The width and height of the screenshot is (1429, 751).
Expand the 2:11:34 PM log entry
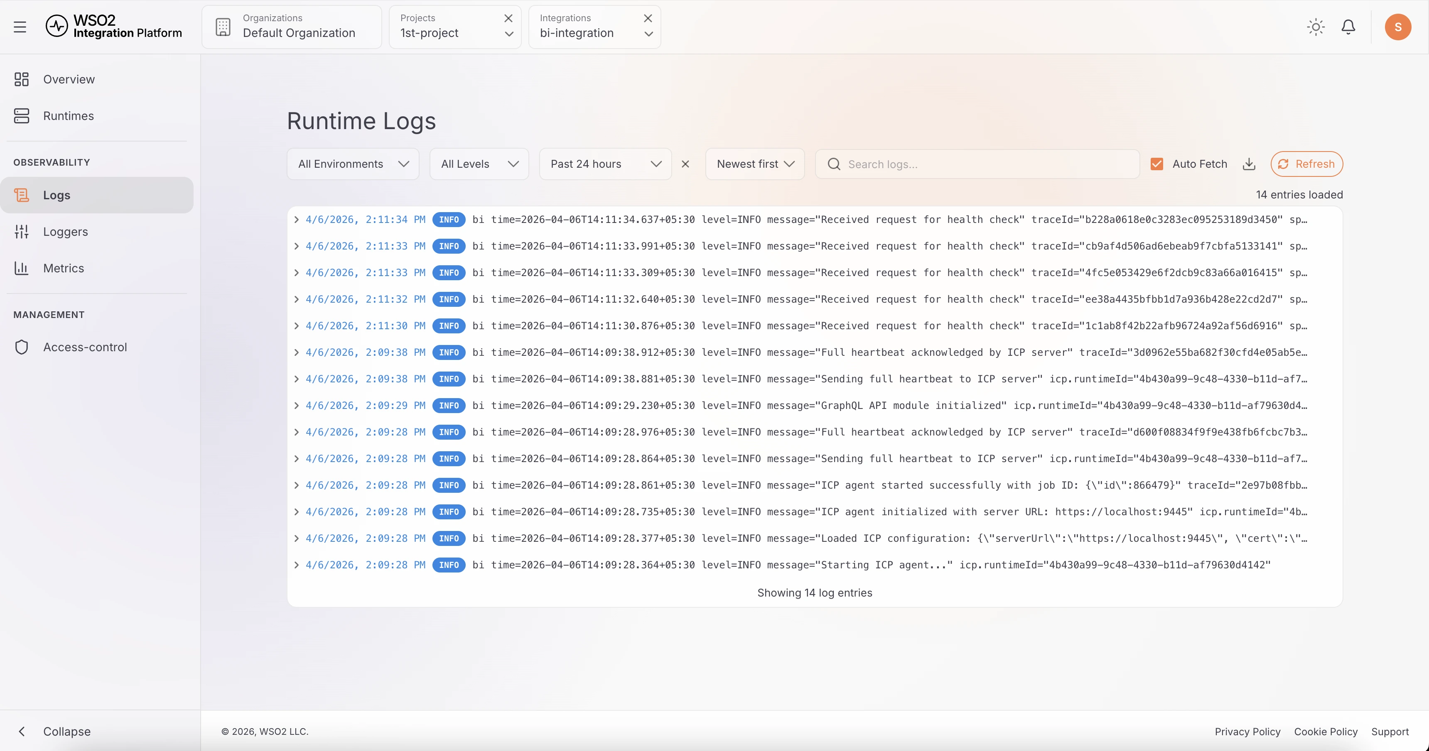296,220
